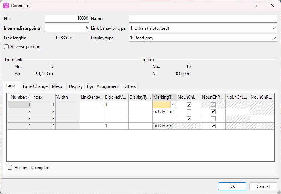Screen dimensions: 281x194
Task: Uncheck NoLnChL checkbox for lane 1
Action: (x=189, y=104)
